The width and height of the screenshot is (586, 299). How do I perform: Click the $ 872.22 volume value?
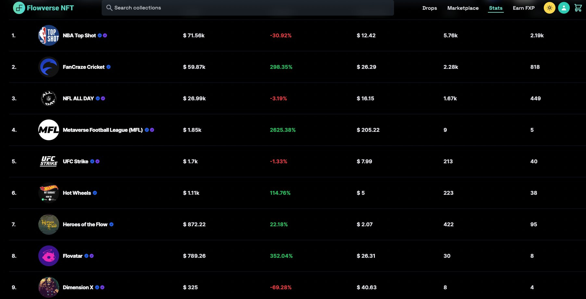click(194, 224)
